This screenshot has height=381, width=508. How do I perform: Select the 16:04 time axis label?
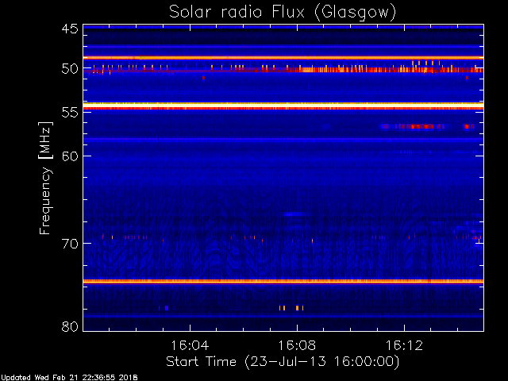click(x=190, y=345)
